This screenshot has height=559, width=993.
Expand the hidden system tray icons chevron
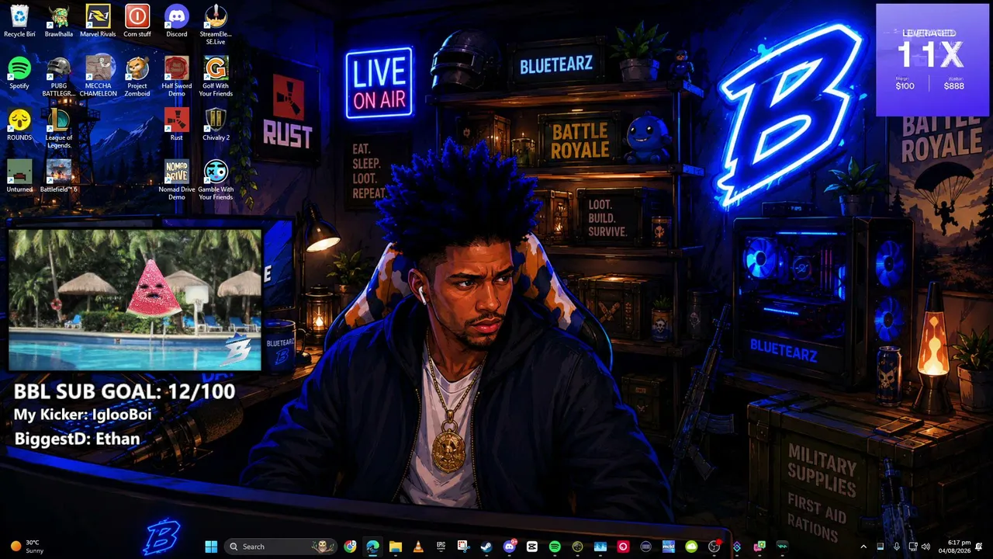click(x=863, y=547)
